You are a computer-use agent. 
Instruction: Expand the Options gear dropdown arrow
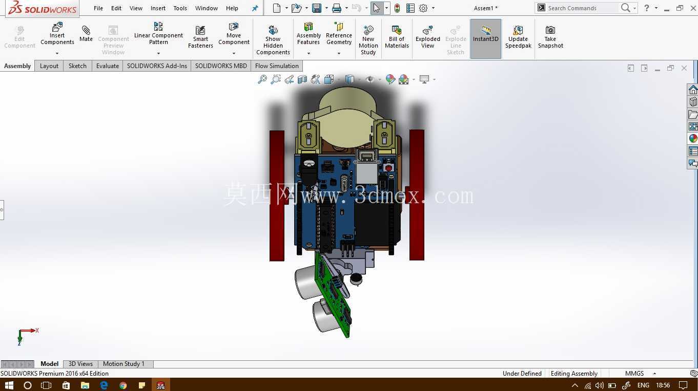click(x=433, y=8)
